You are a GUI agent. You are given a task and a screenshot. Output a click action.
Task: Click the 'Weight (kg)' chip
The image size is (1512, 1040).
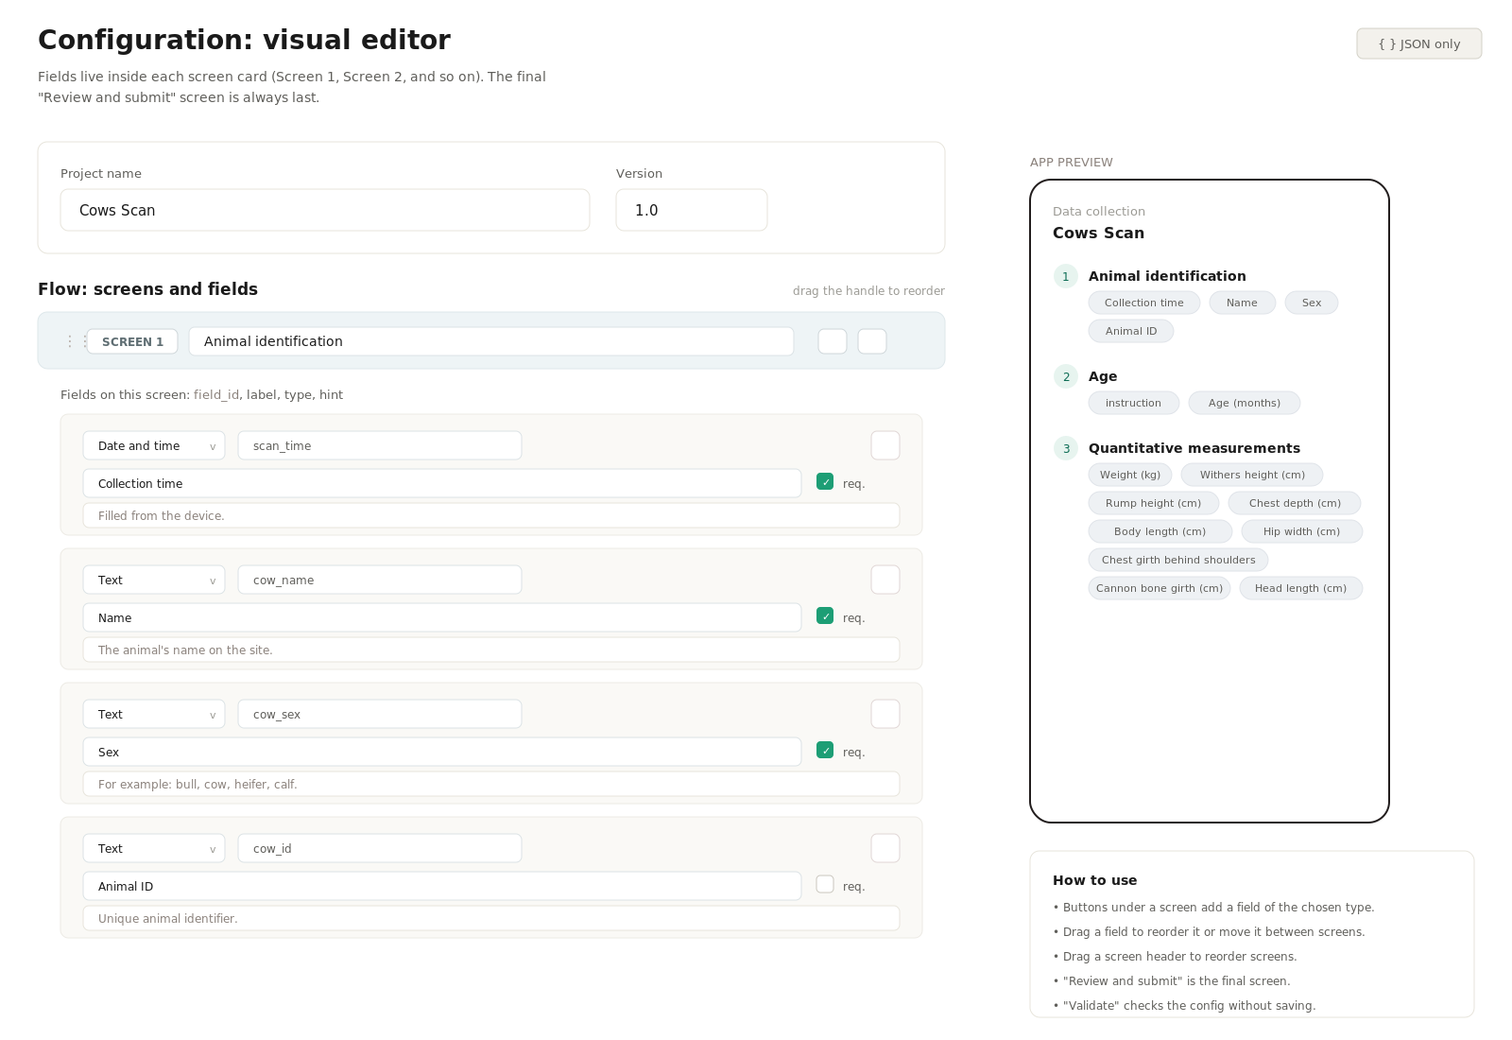pos(1130,475)
